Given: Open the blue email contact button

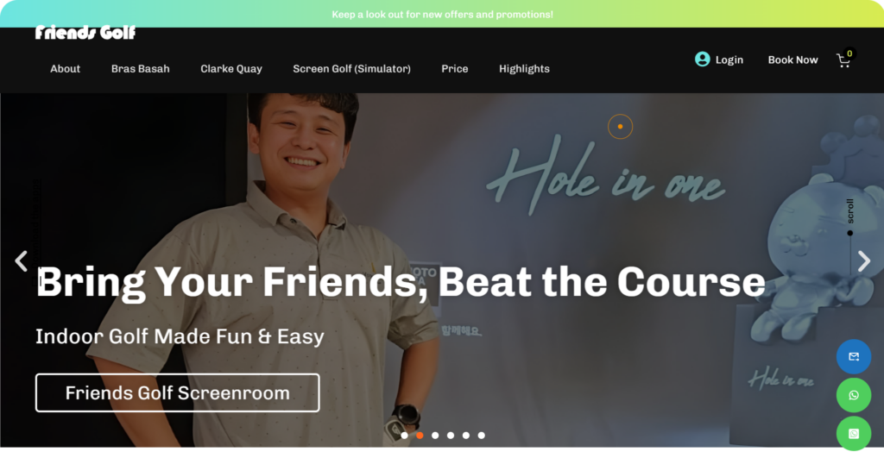Looking at the screenshot, I should 854,356.
